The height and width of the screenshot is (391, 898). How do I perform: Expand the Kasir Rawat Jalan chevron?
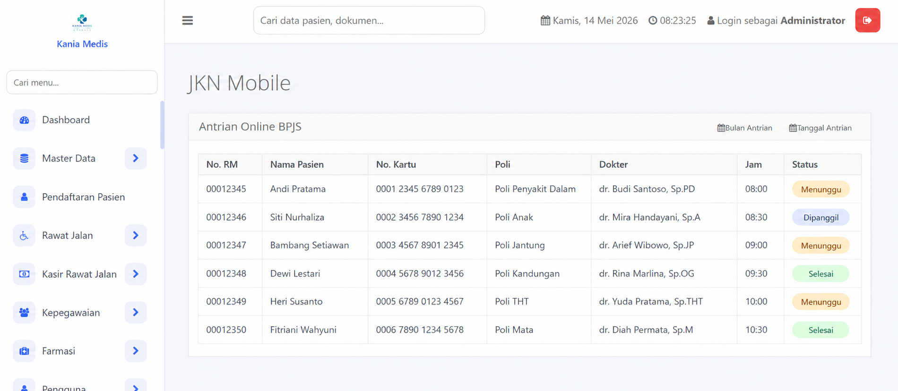click(136, 274)
